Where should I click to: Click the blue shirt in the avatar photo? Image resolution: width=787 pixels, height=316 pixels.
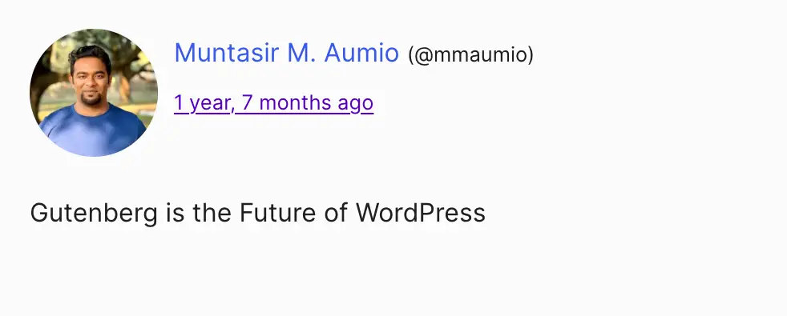pyautogui.click(x=94, y=133)
